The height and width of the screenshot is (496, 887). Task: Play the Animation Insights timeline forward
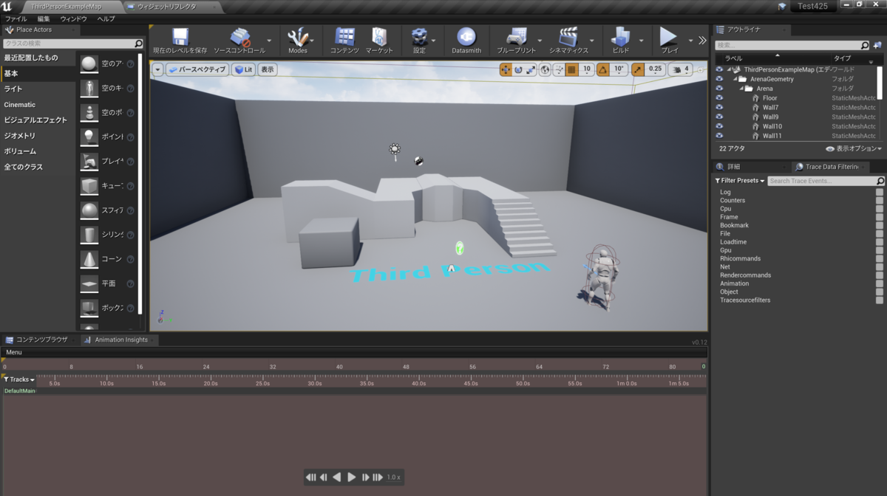[352, 478]
